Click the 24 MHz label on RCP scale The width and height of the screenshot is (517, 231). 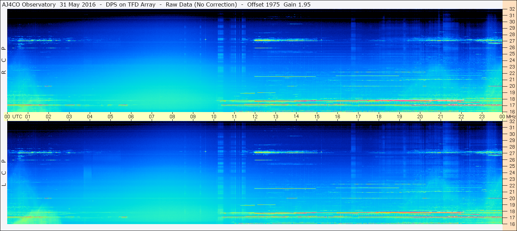tap(511, 60)
